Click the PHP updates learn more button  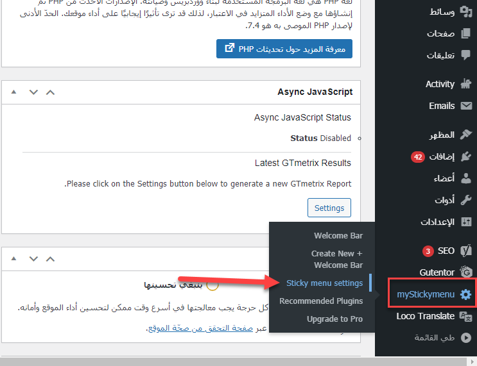[x=284, y=49]
